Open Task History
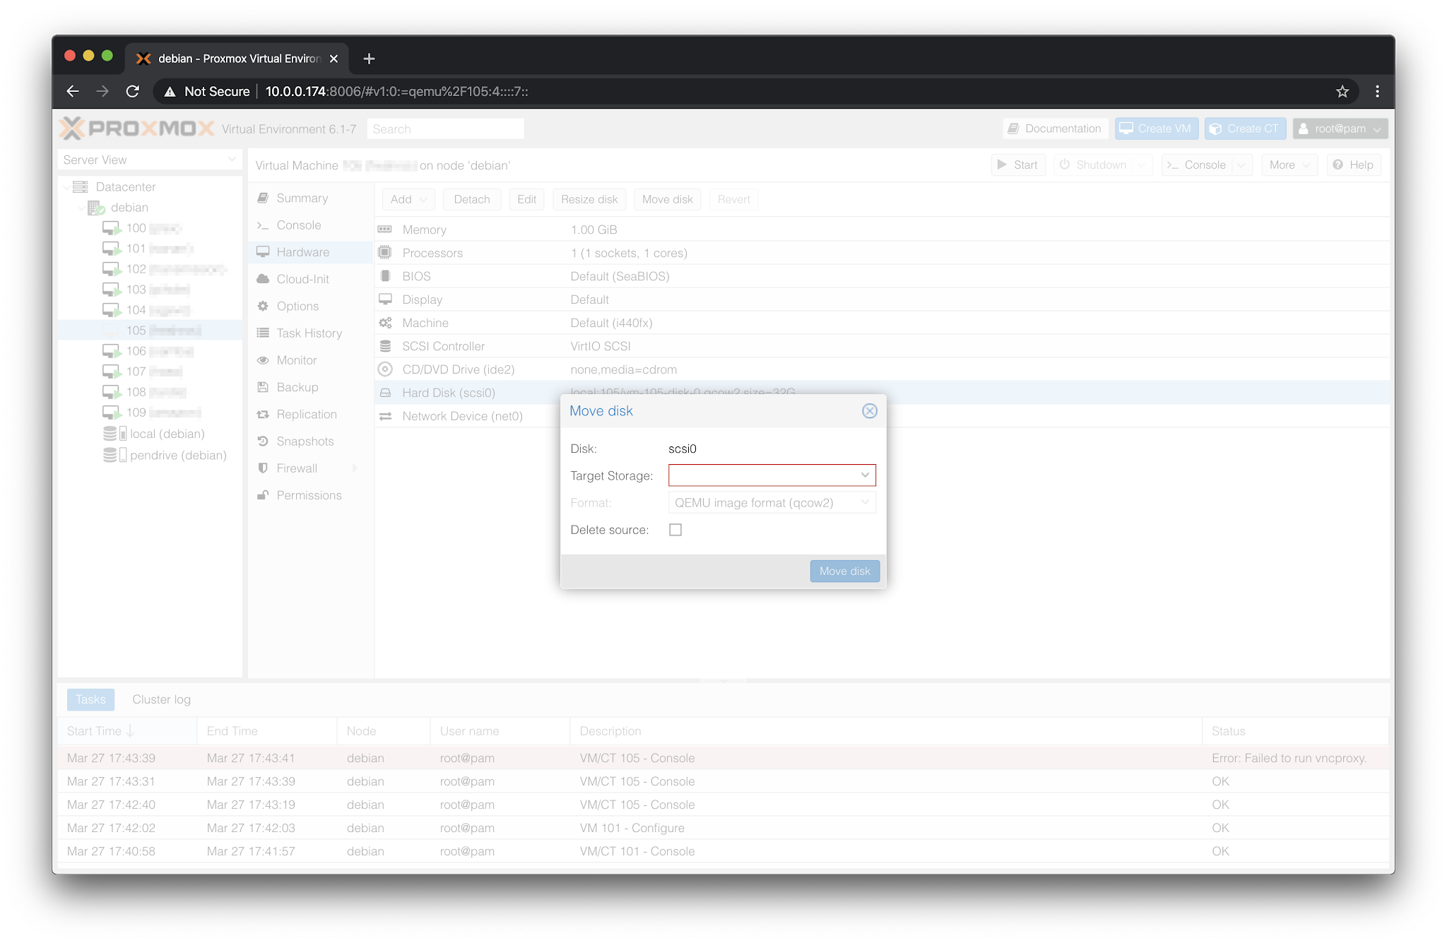The width and height of the screenshot is (1447, 943). (309, 333)
